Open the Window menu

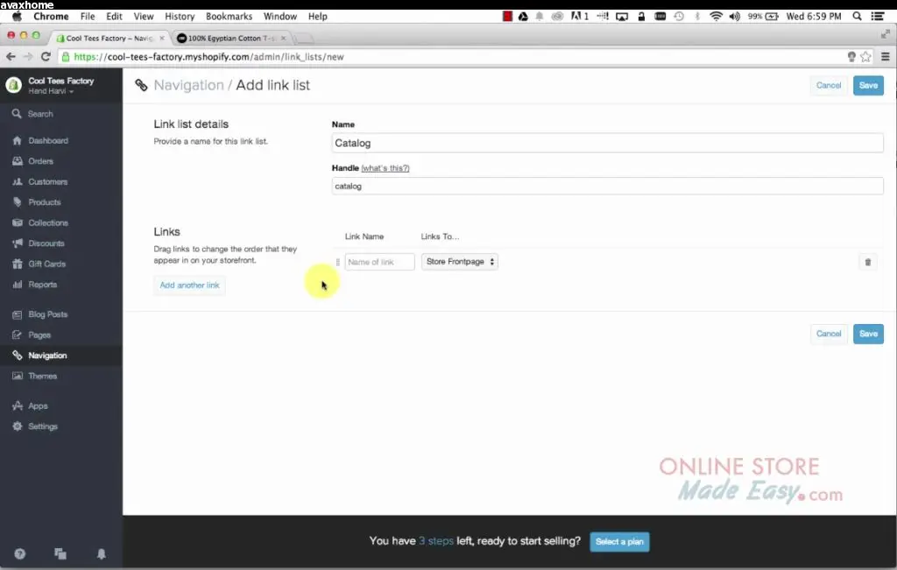(279, 16)
